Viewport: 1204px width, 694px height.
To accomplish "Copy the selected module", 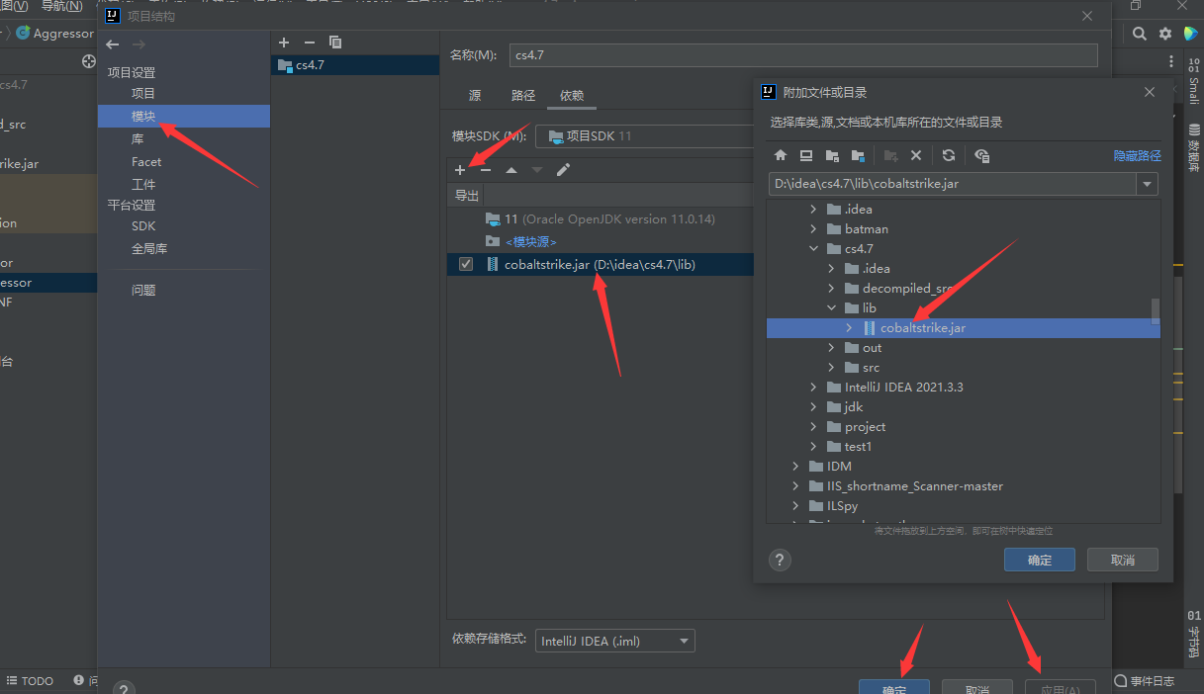I will tap(335, 43).
